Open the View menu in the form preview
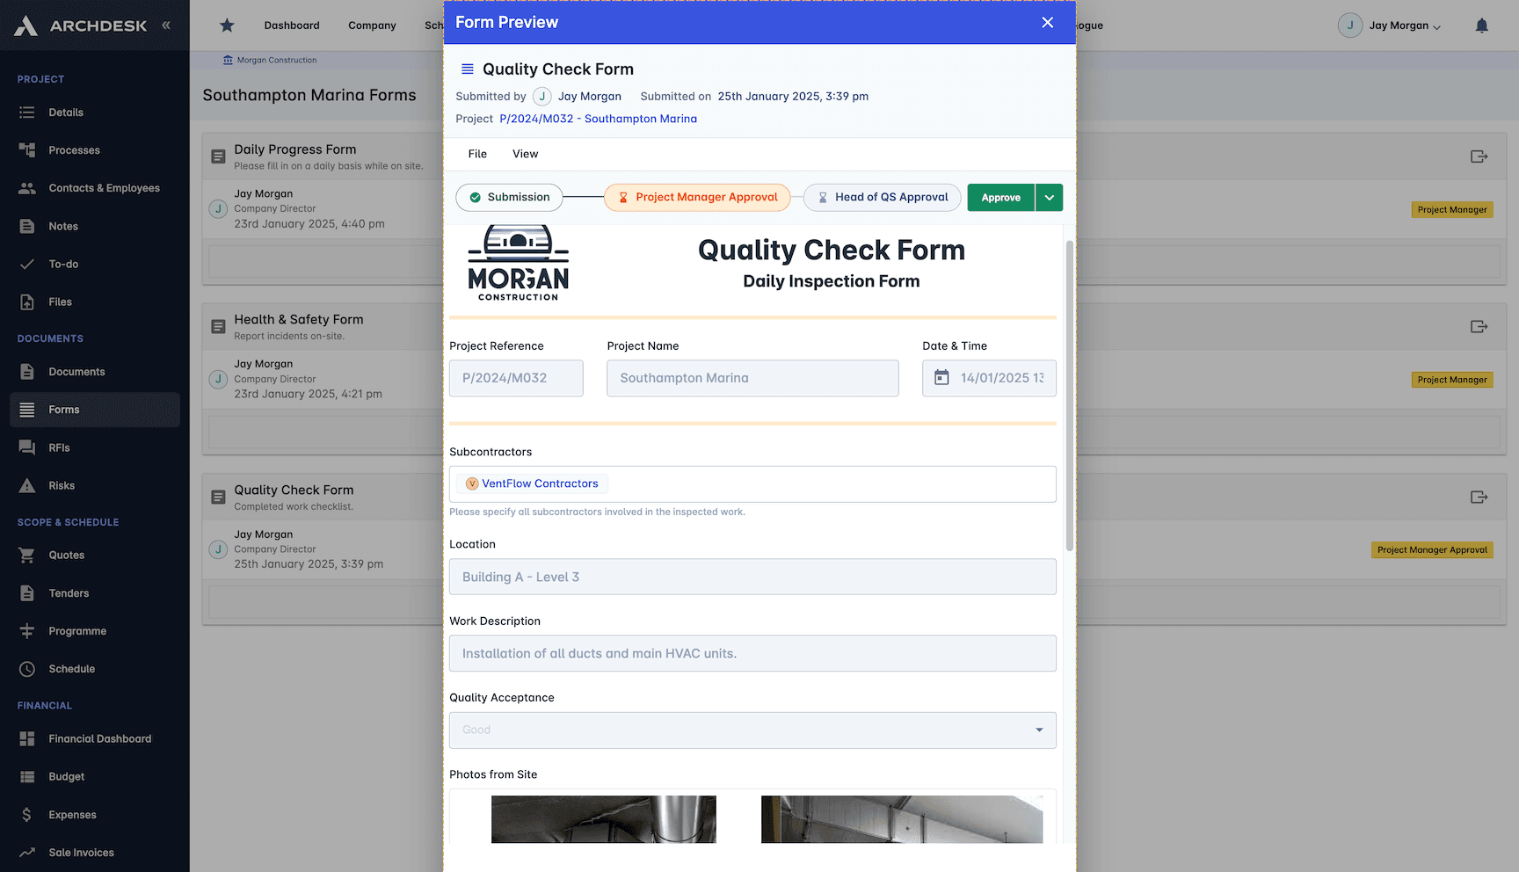This screenshot has height=872, width=1519. pyautogui.click(x=525, y=154)
